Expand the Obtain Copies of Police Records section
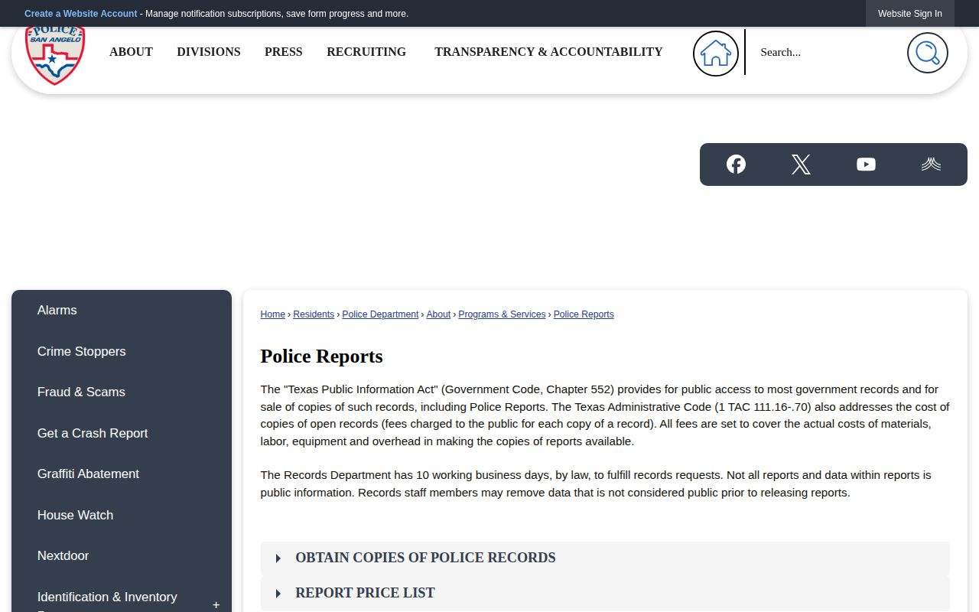979x612 pixels. point(605,558)
